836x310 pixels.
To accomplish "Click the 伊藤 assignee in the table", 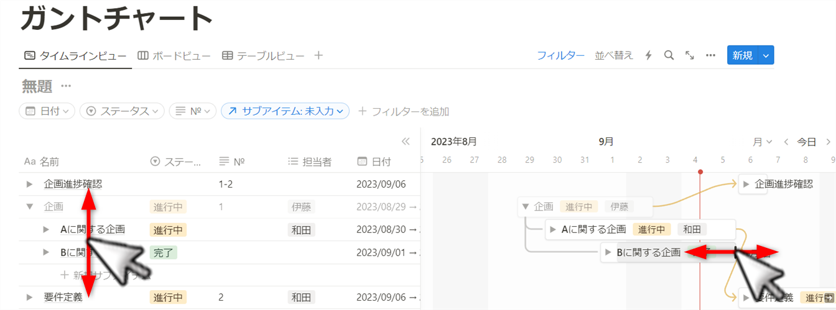I will (302, 207).
